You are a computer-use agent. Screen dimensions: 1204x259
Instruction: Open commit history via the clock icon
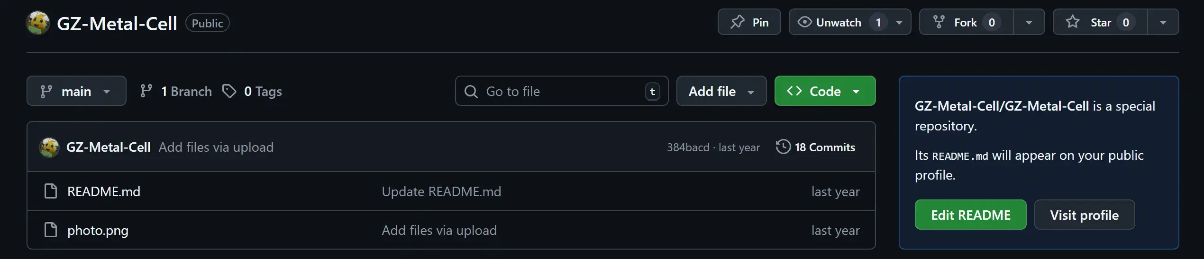tap(783, 147)
